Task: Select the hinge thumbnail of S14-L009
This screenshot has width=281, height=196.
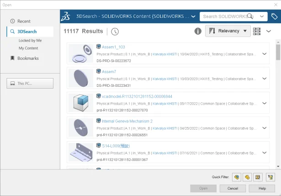Action: [81, 152]
